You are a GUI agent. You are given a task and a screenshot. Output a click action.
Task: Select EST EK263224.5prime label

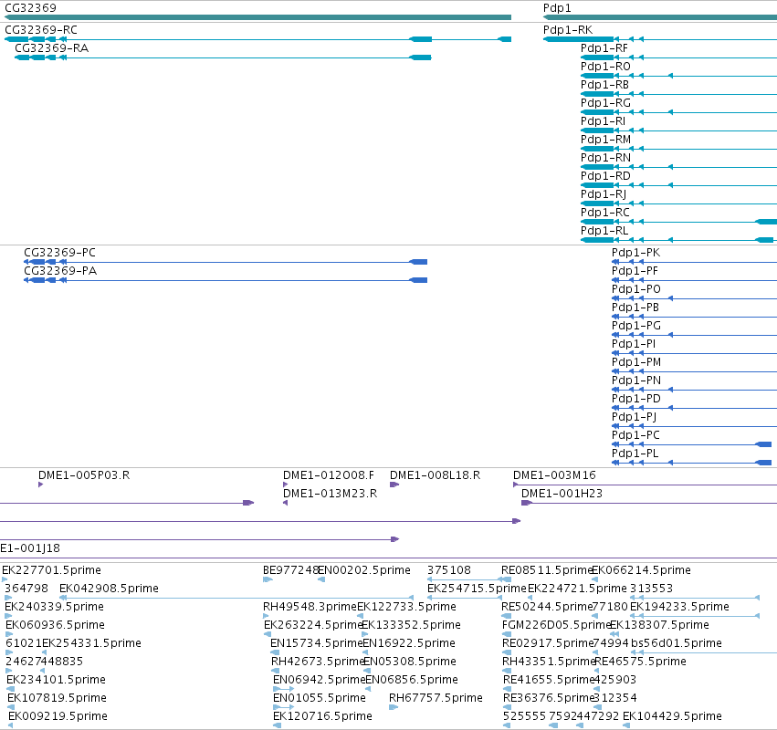(x=314, y=625)
